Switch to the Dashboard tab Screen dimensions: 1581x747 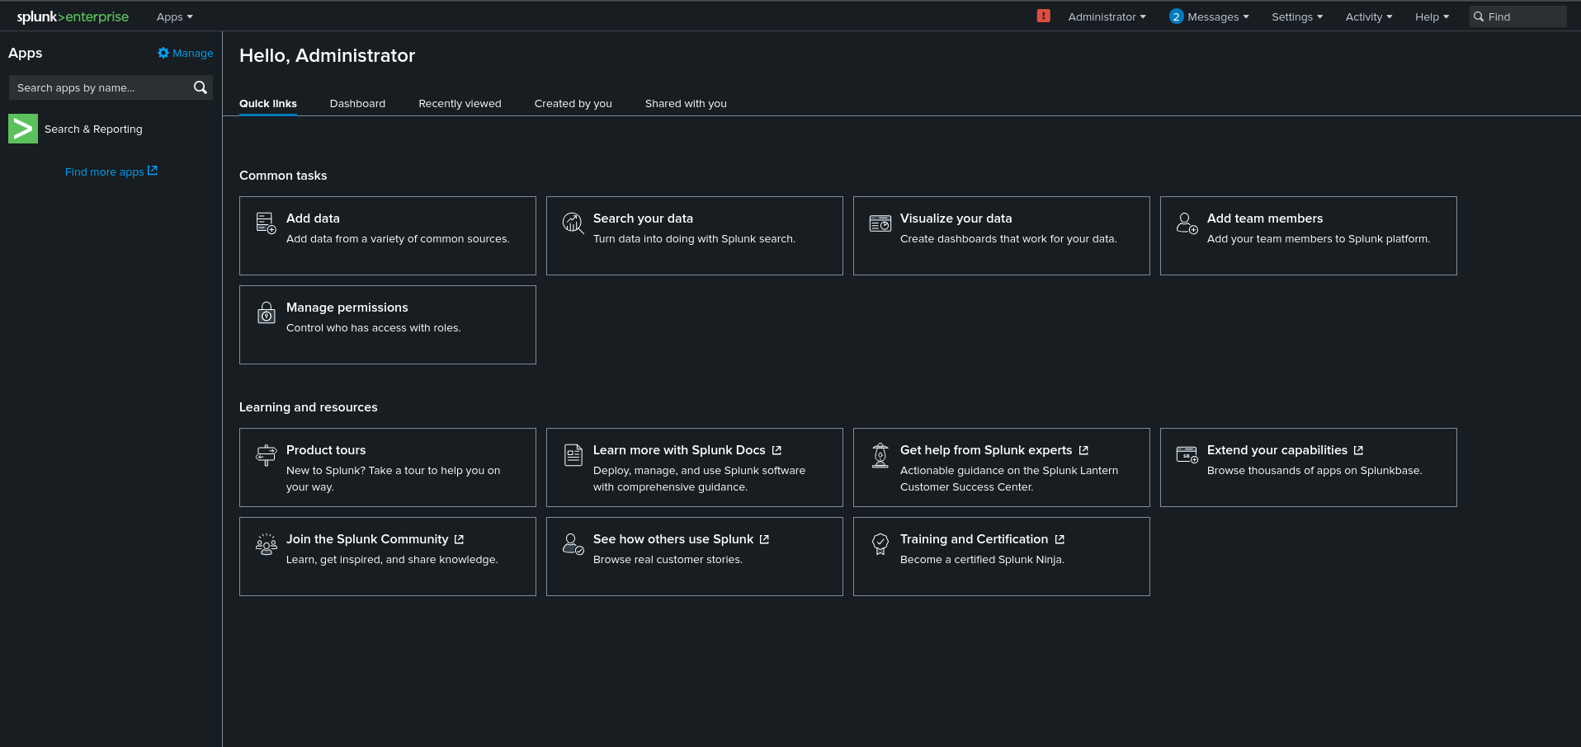(357, 103)
